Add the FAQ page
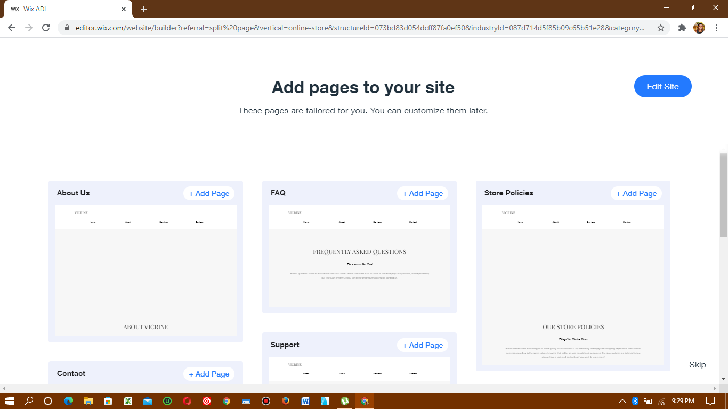Viewport: 728px width, 409px height. (423, 193)
